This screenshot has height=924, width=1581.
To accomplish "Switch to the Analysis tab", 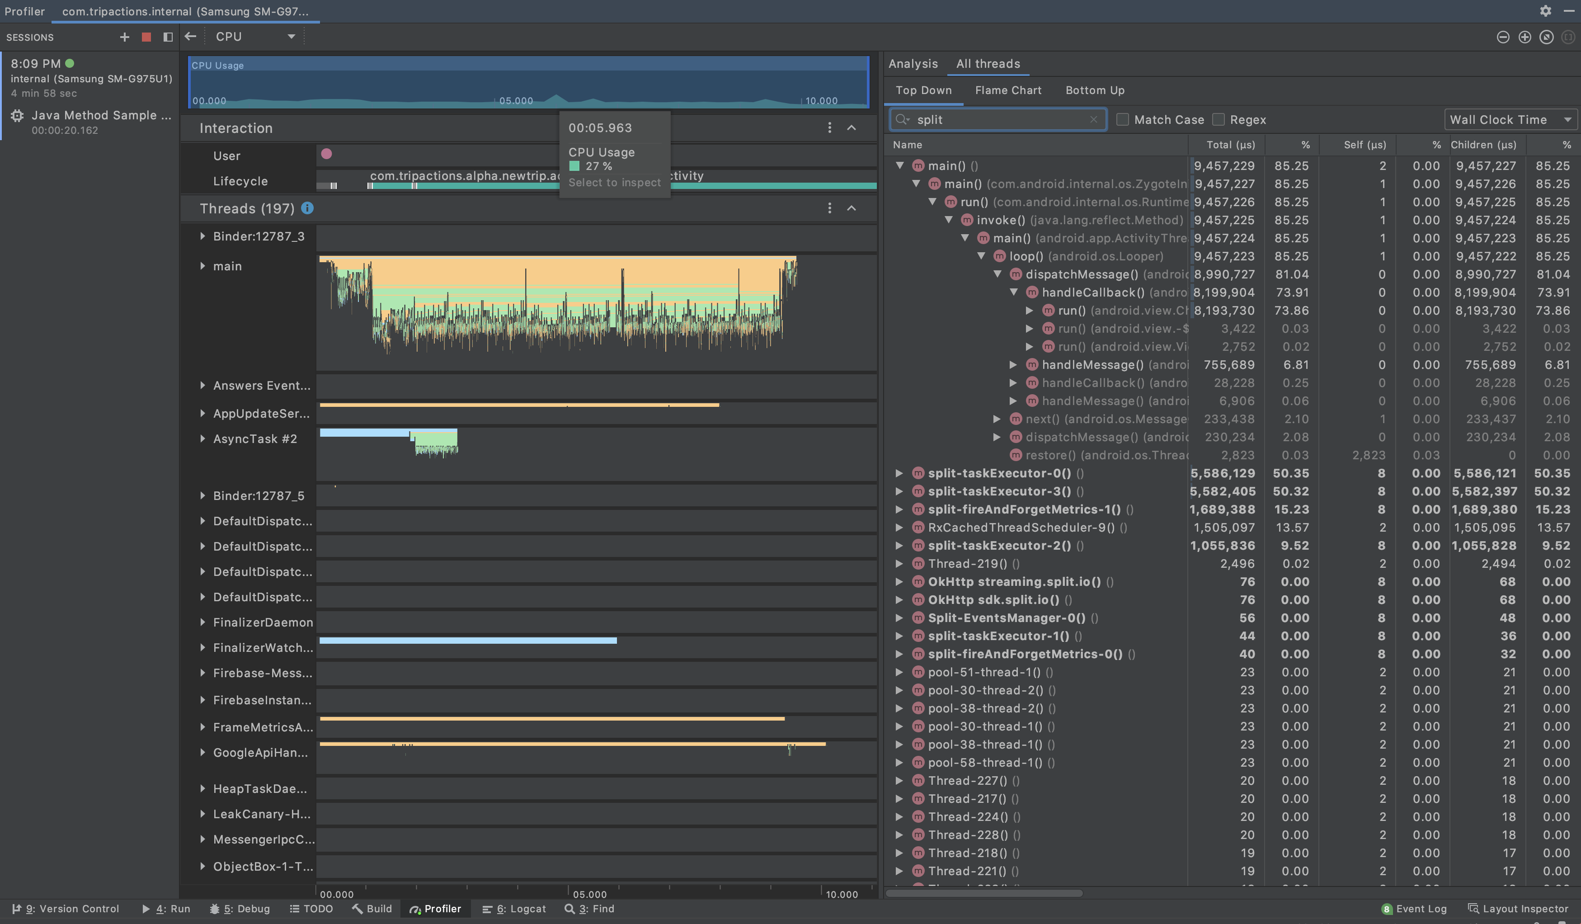I will pos(913,63).
